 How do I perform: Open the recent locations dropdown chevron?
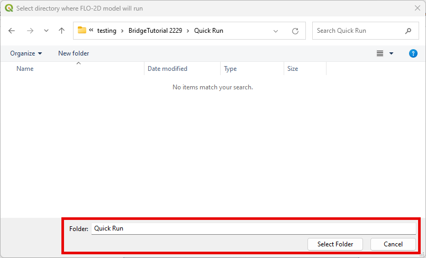(46, 31)
